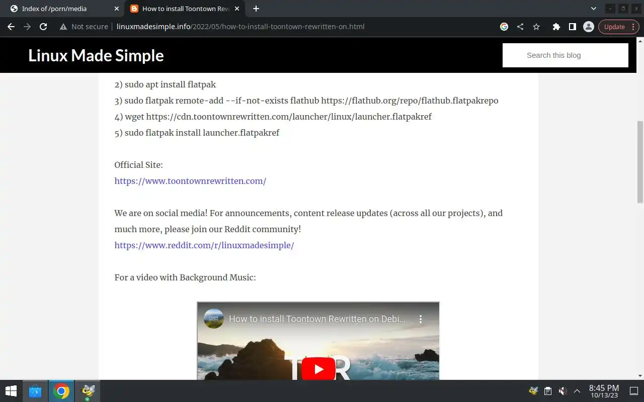644x402 pixels.
Task: Open a new browser tab
Action: tap(256, 9)
